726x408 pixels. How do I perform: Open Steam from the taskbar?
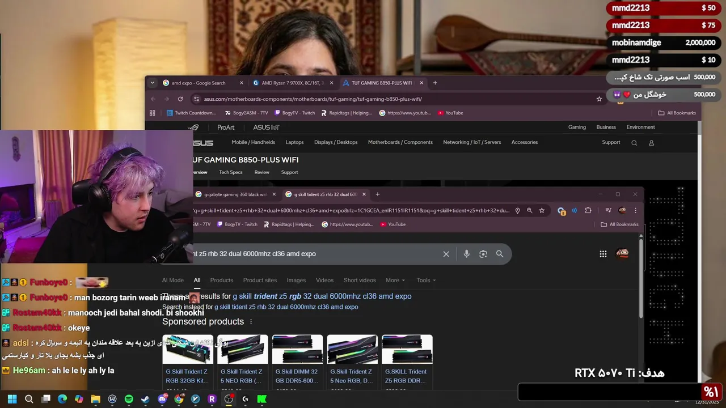145,399
